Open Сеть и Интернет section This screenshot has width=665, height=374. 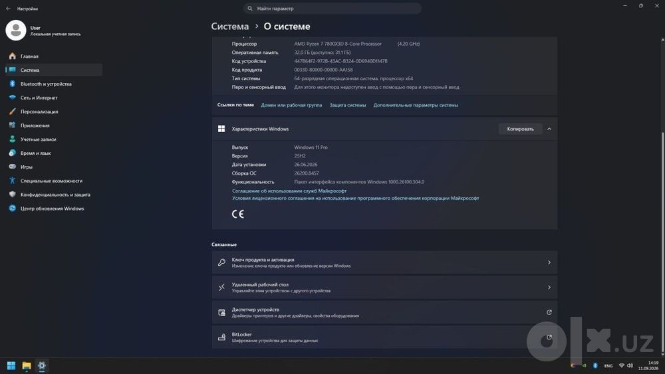[x=54, y=98]
